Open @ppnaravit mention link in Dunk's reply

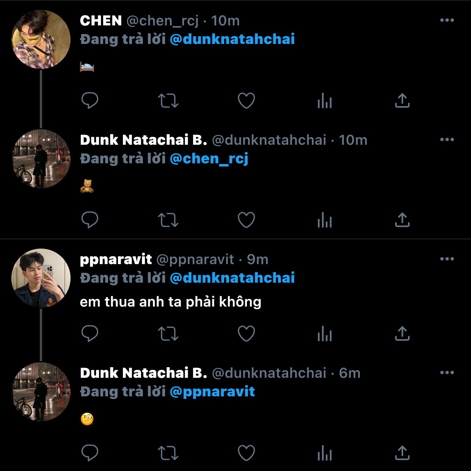(212, 392)
